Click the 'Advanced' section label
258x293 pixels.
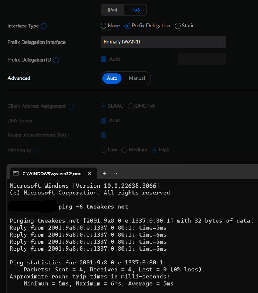click(x=19, y=78)
